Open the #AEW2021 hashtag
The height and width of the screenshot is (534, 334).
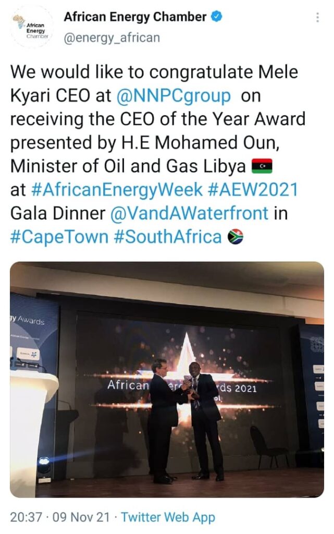point(253,190)
